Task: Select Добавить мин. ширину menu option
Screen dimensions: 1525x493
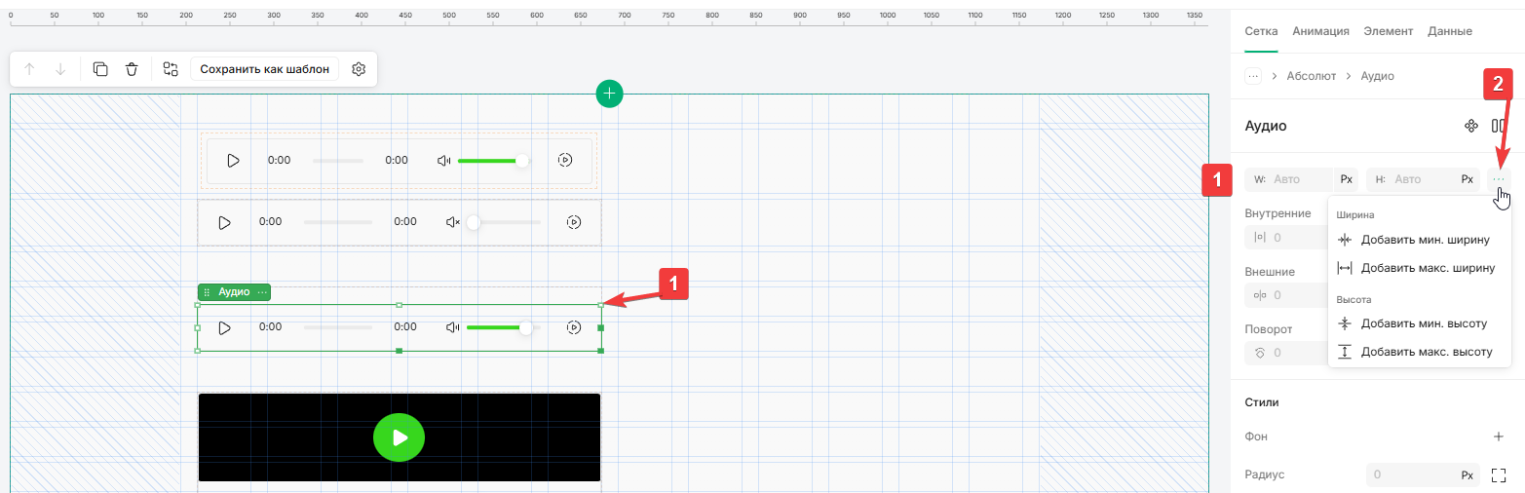Action: (1425, 240)
